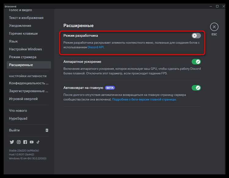Open Настройки Windows section
Screen dimensions: 229x178
[x=25, y=49]
